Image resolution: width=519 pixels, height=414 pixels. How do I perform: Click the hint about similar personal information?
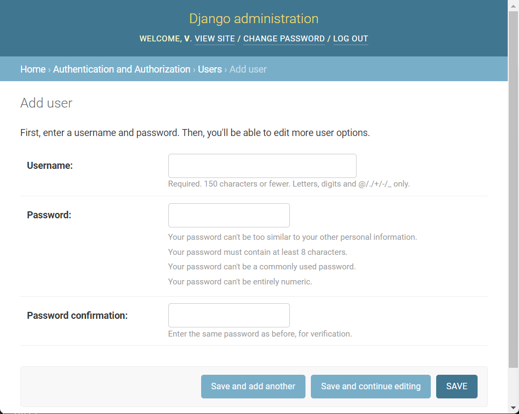(x=293, y=237)
